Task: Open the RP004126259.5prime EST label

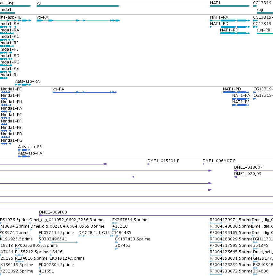Action: pos(231,265)
